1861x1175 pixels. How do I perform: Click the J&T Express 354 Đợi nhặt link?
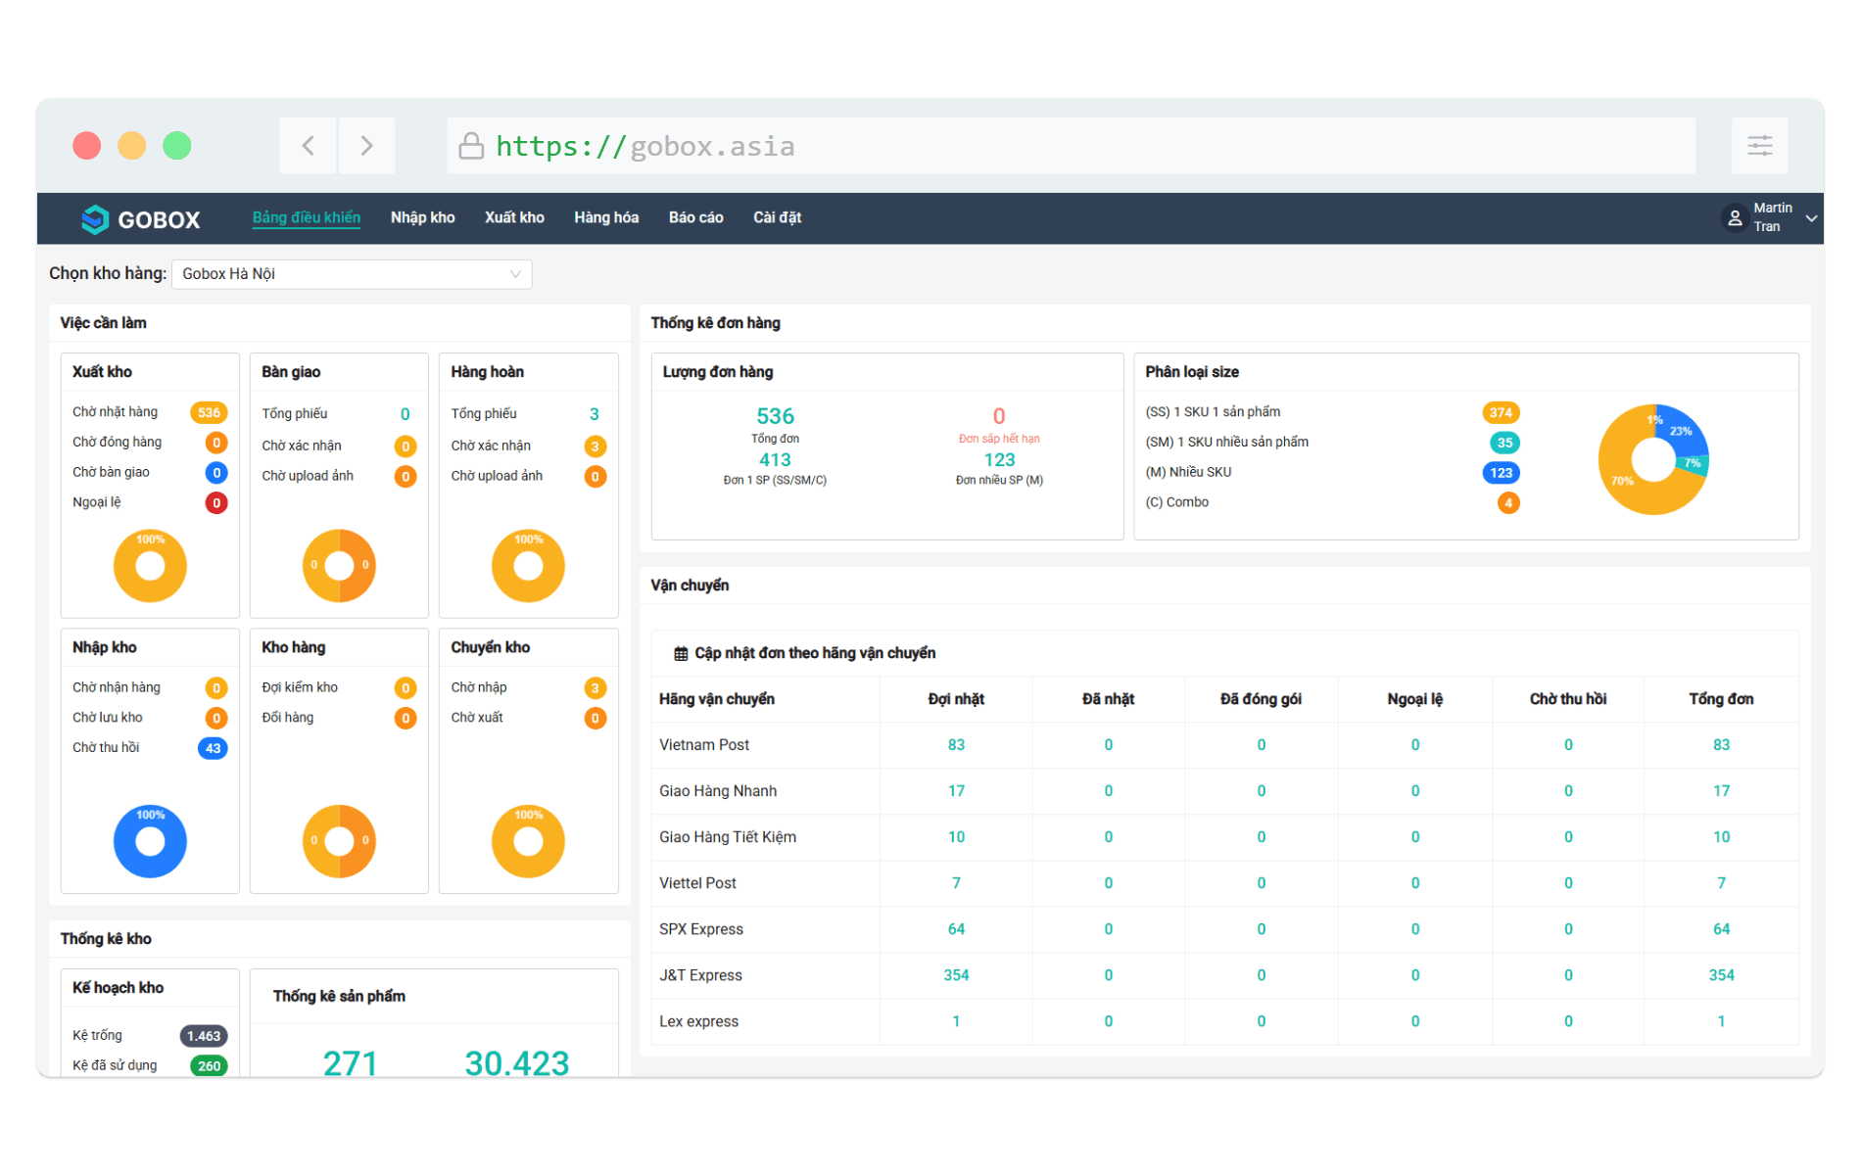click(x=956, y=975)
